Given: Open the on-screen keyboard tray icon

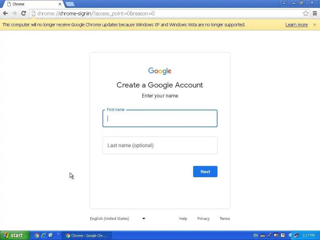Looking at the screenshot, I should pyautogui.click(x=263, y=236).
